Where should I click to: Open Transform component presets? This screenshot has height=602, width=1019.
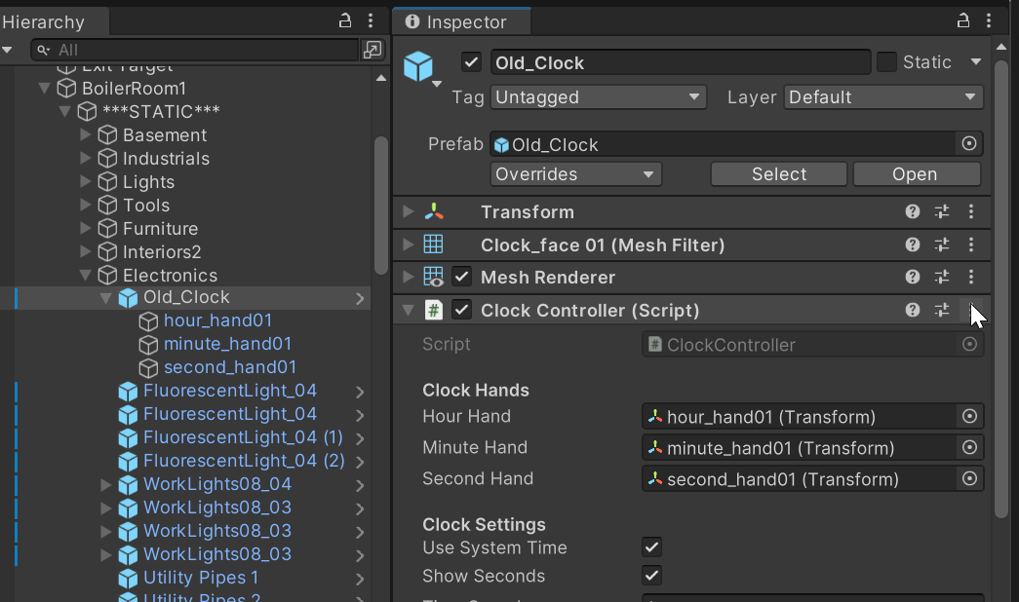(x=942, y=211)
